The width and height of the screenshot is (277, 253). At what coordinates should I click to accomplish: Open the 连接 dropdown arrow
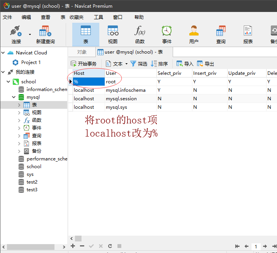pos(30,35)
